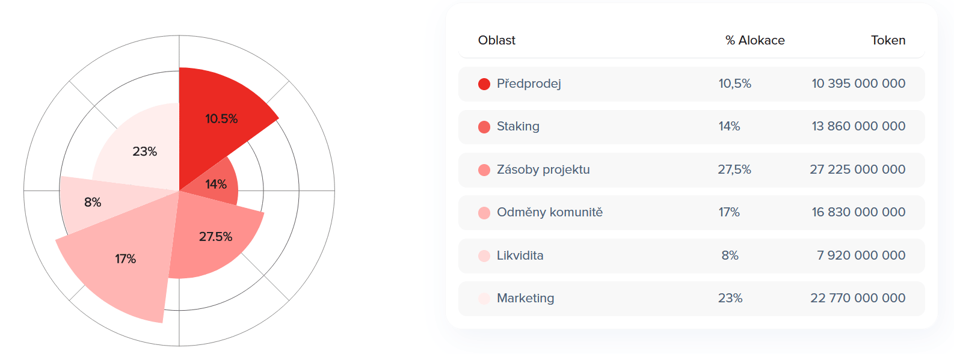Screen dimensions: 954x354
Task: Click the Token column header
Action: click(x=888, y=40)
